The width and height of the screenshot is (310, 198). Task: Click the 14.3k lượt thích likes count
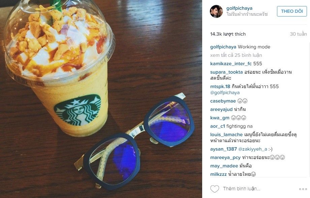(228, 34)
